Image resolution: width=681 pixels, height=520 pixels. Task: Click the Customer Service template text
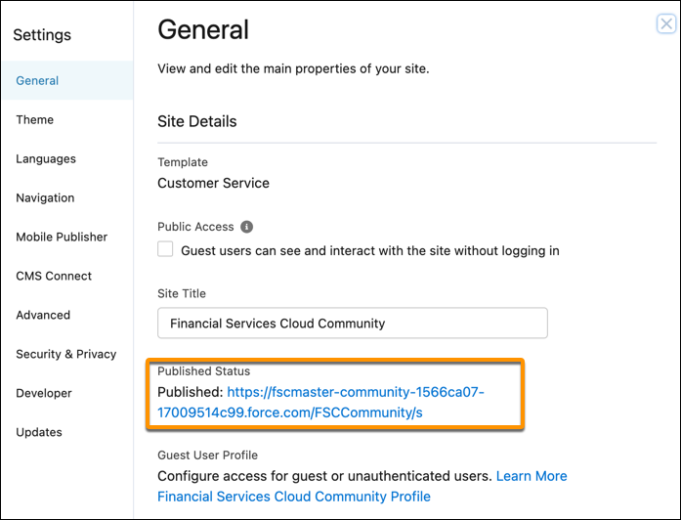(213, 183)
